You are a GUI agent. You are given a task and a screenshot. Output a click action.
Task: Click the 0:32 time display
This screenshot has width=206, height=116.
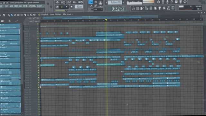point(116,9)
